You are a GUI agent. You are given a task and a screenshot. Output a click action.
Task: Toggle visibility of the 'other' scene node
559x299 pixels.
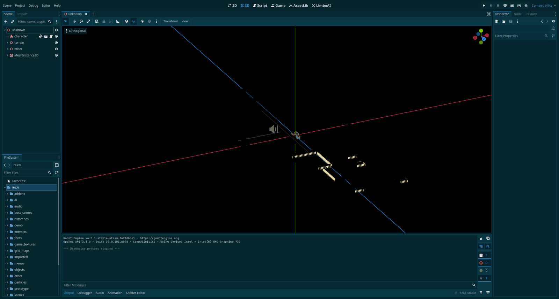click(x=56, y=49)
